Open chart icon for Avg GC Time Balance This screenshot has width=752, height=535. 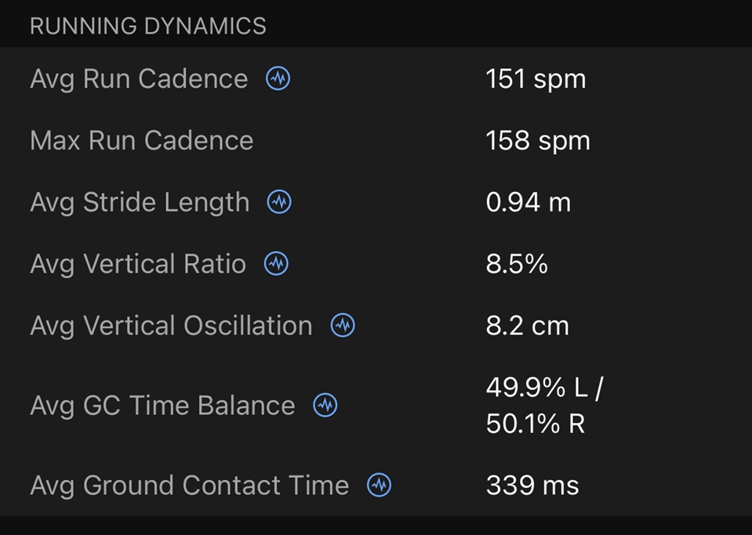point(325,405)
